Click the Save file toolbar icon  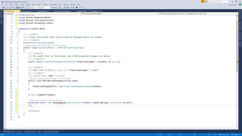(17, 8)
